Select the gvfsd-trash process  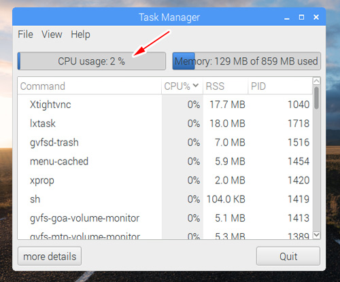tap(165, 143)
